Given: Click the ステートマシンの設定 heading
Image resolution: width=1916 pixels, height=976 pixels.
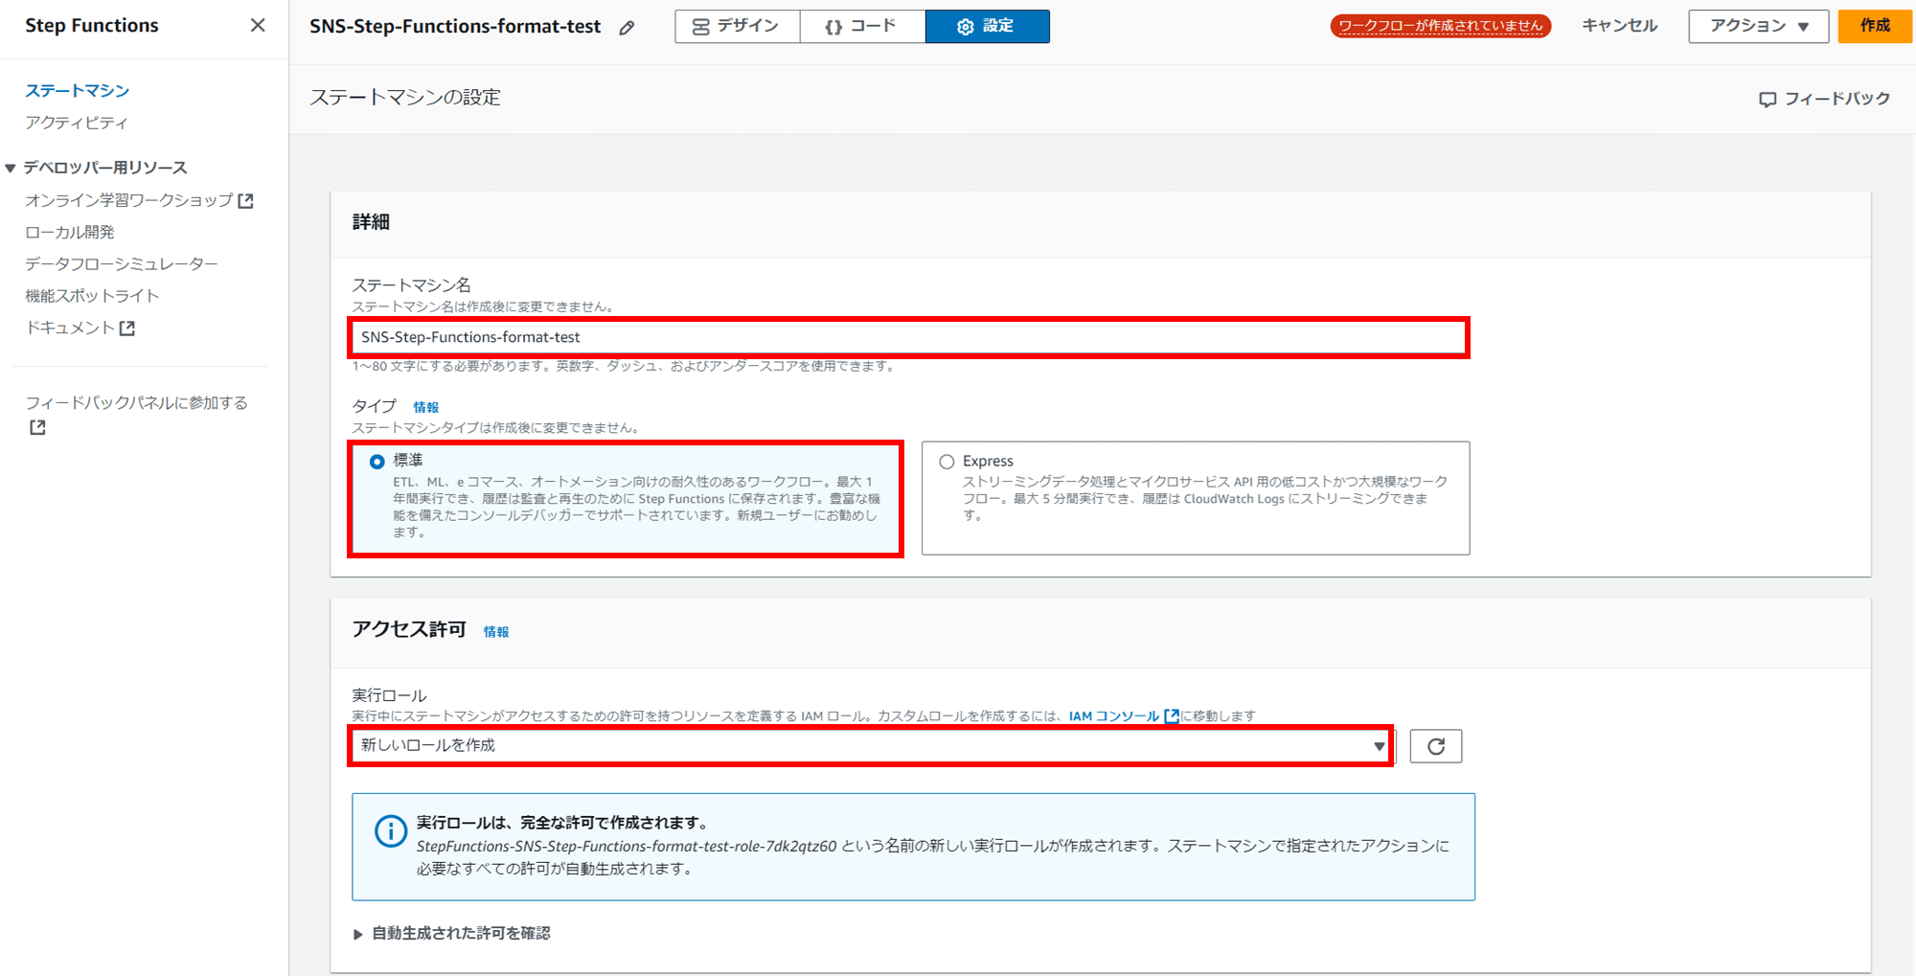Looking at the screenshot, I should coord(405,97).
